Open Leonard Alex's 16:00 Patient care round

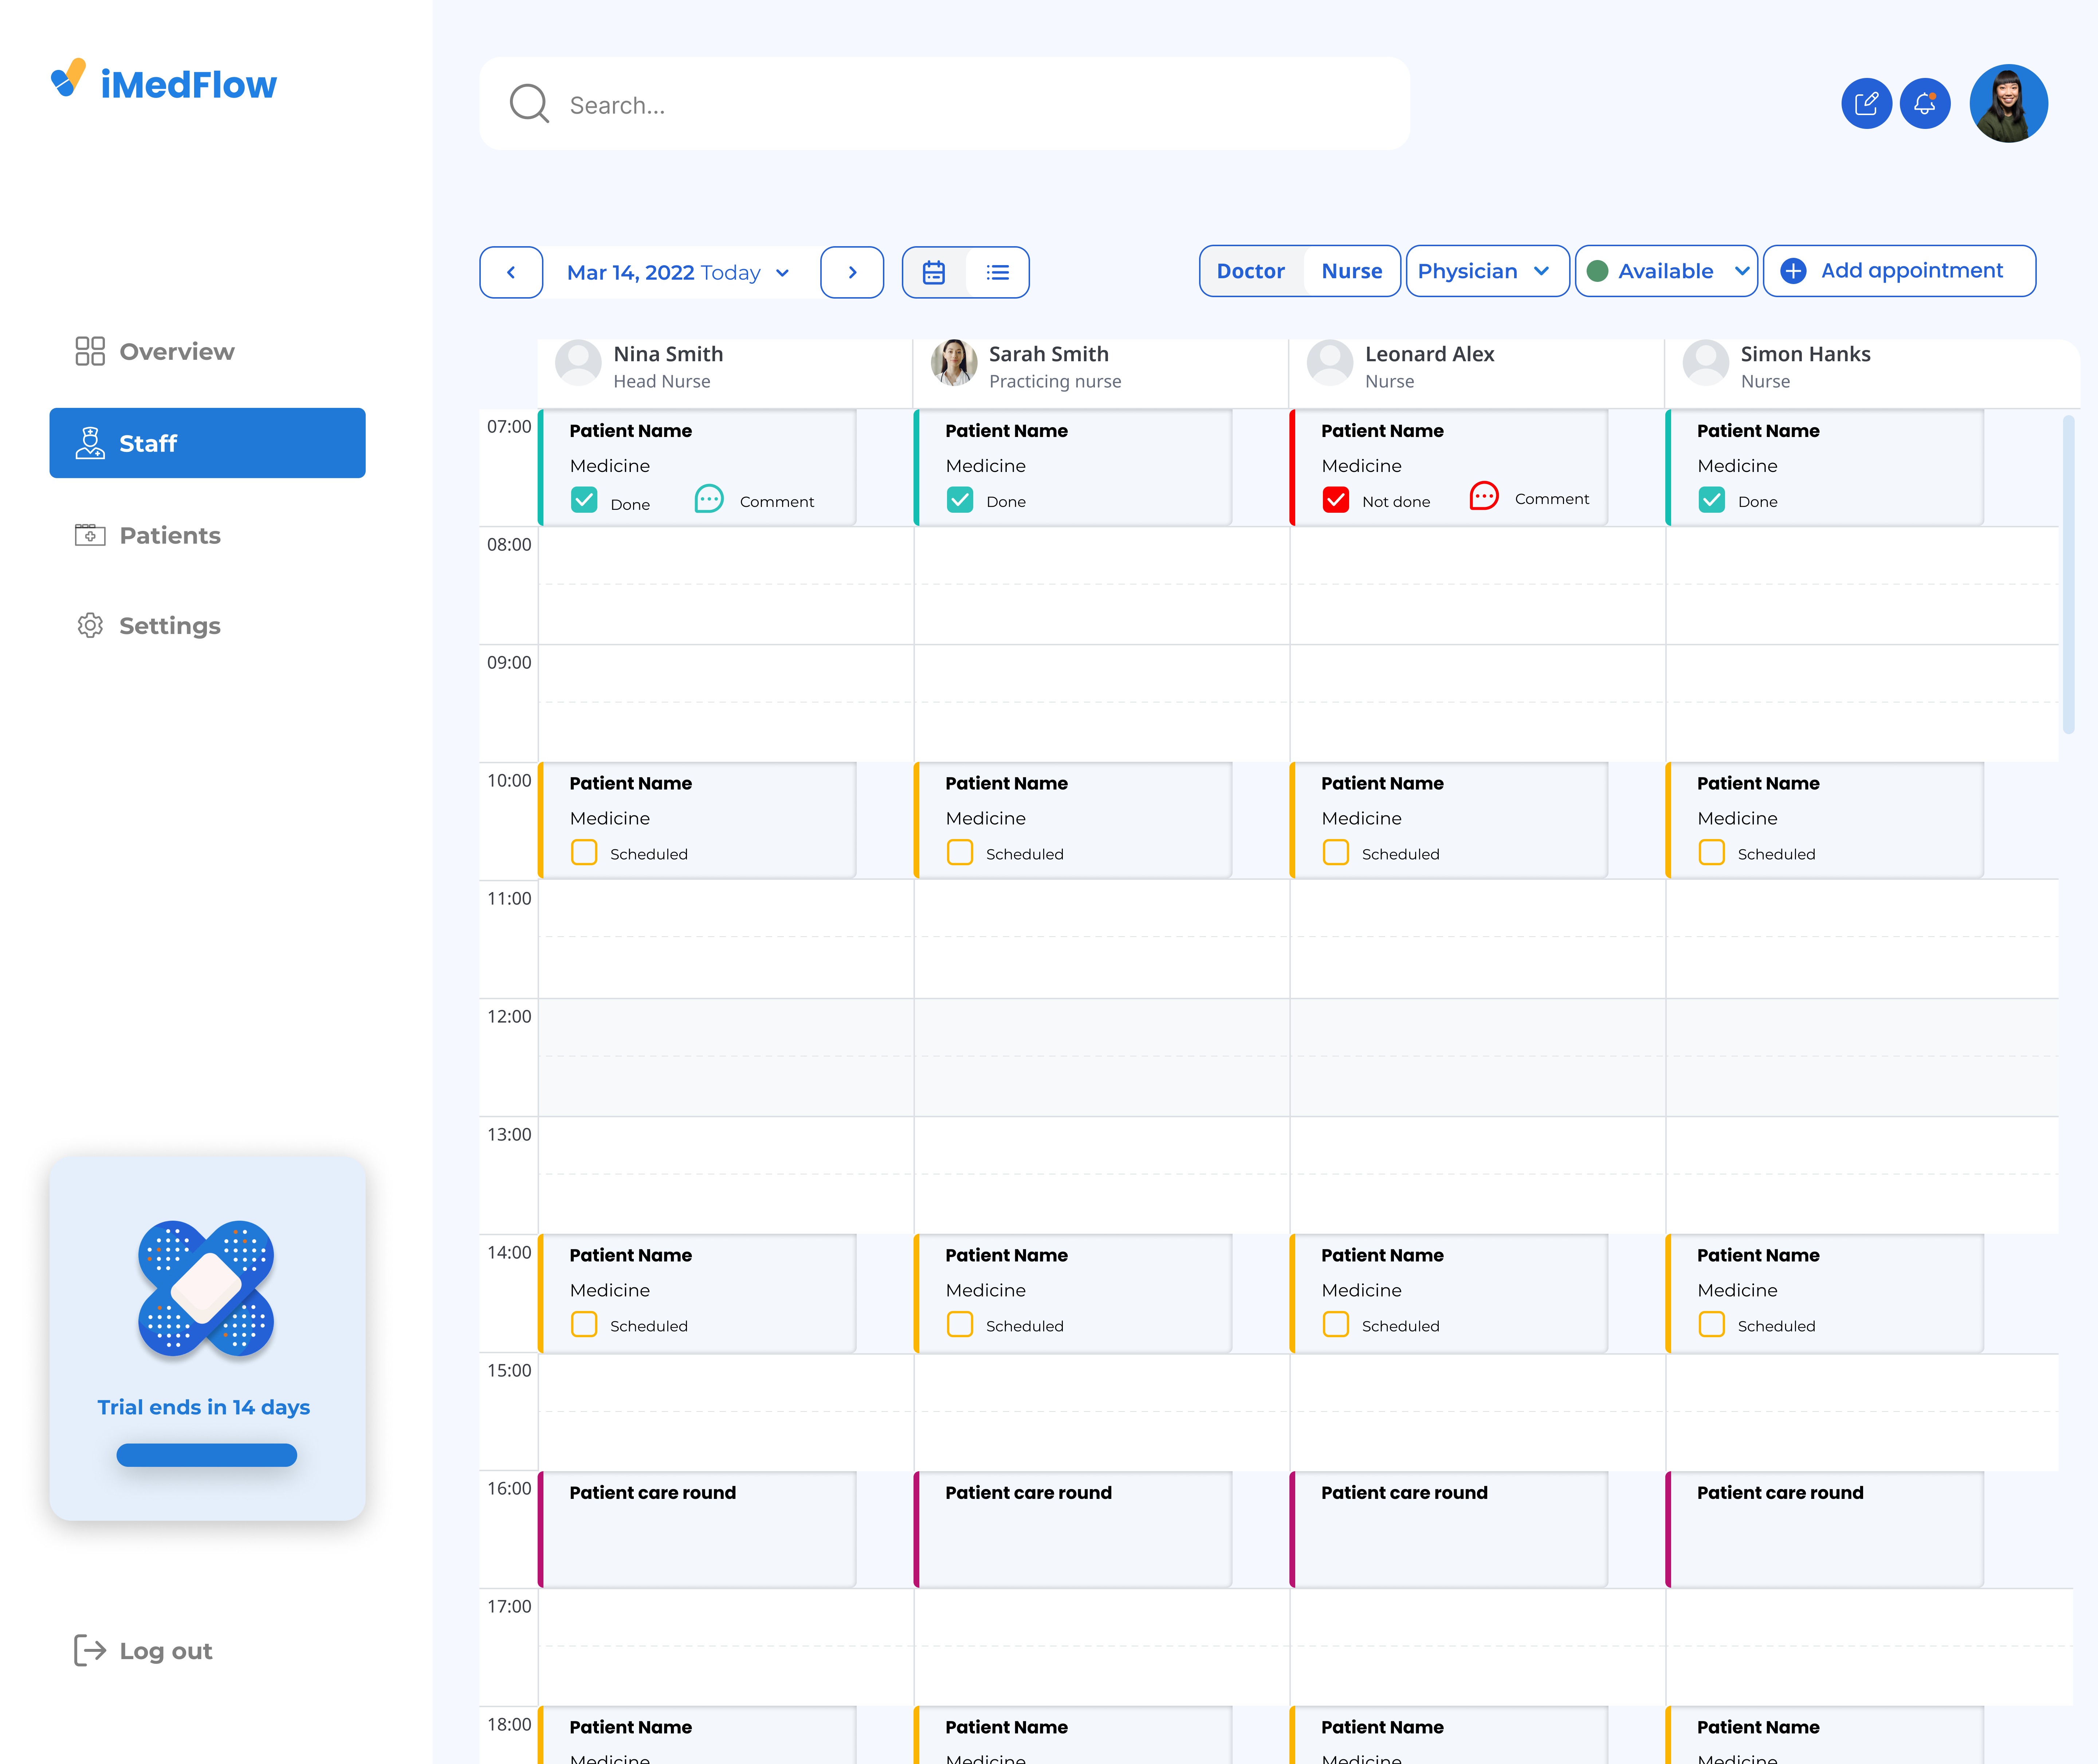1449,1529
